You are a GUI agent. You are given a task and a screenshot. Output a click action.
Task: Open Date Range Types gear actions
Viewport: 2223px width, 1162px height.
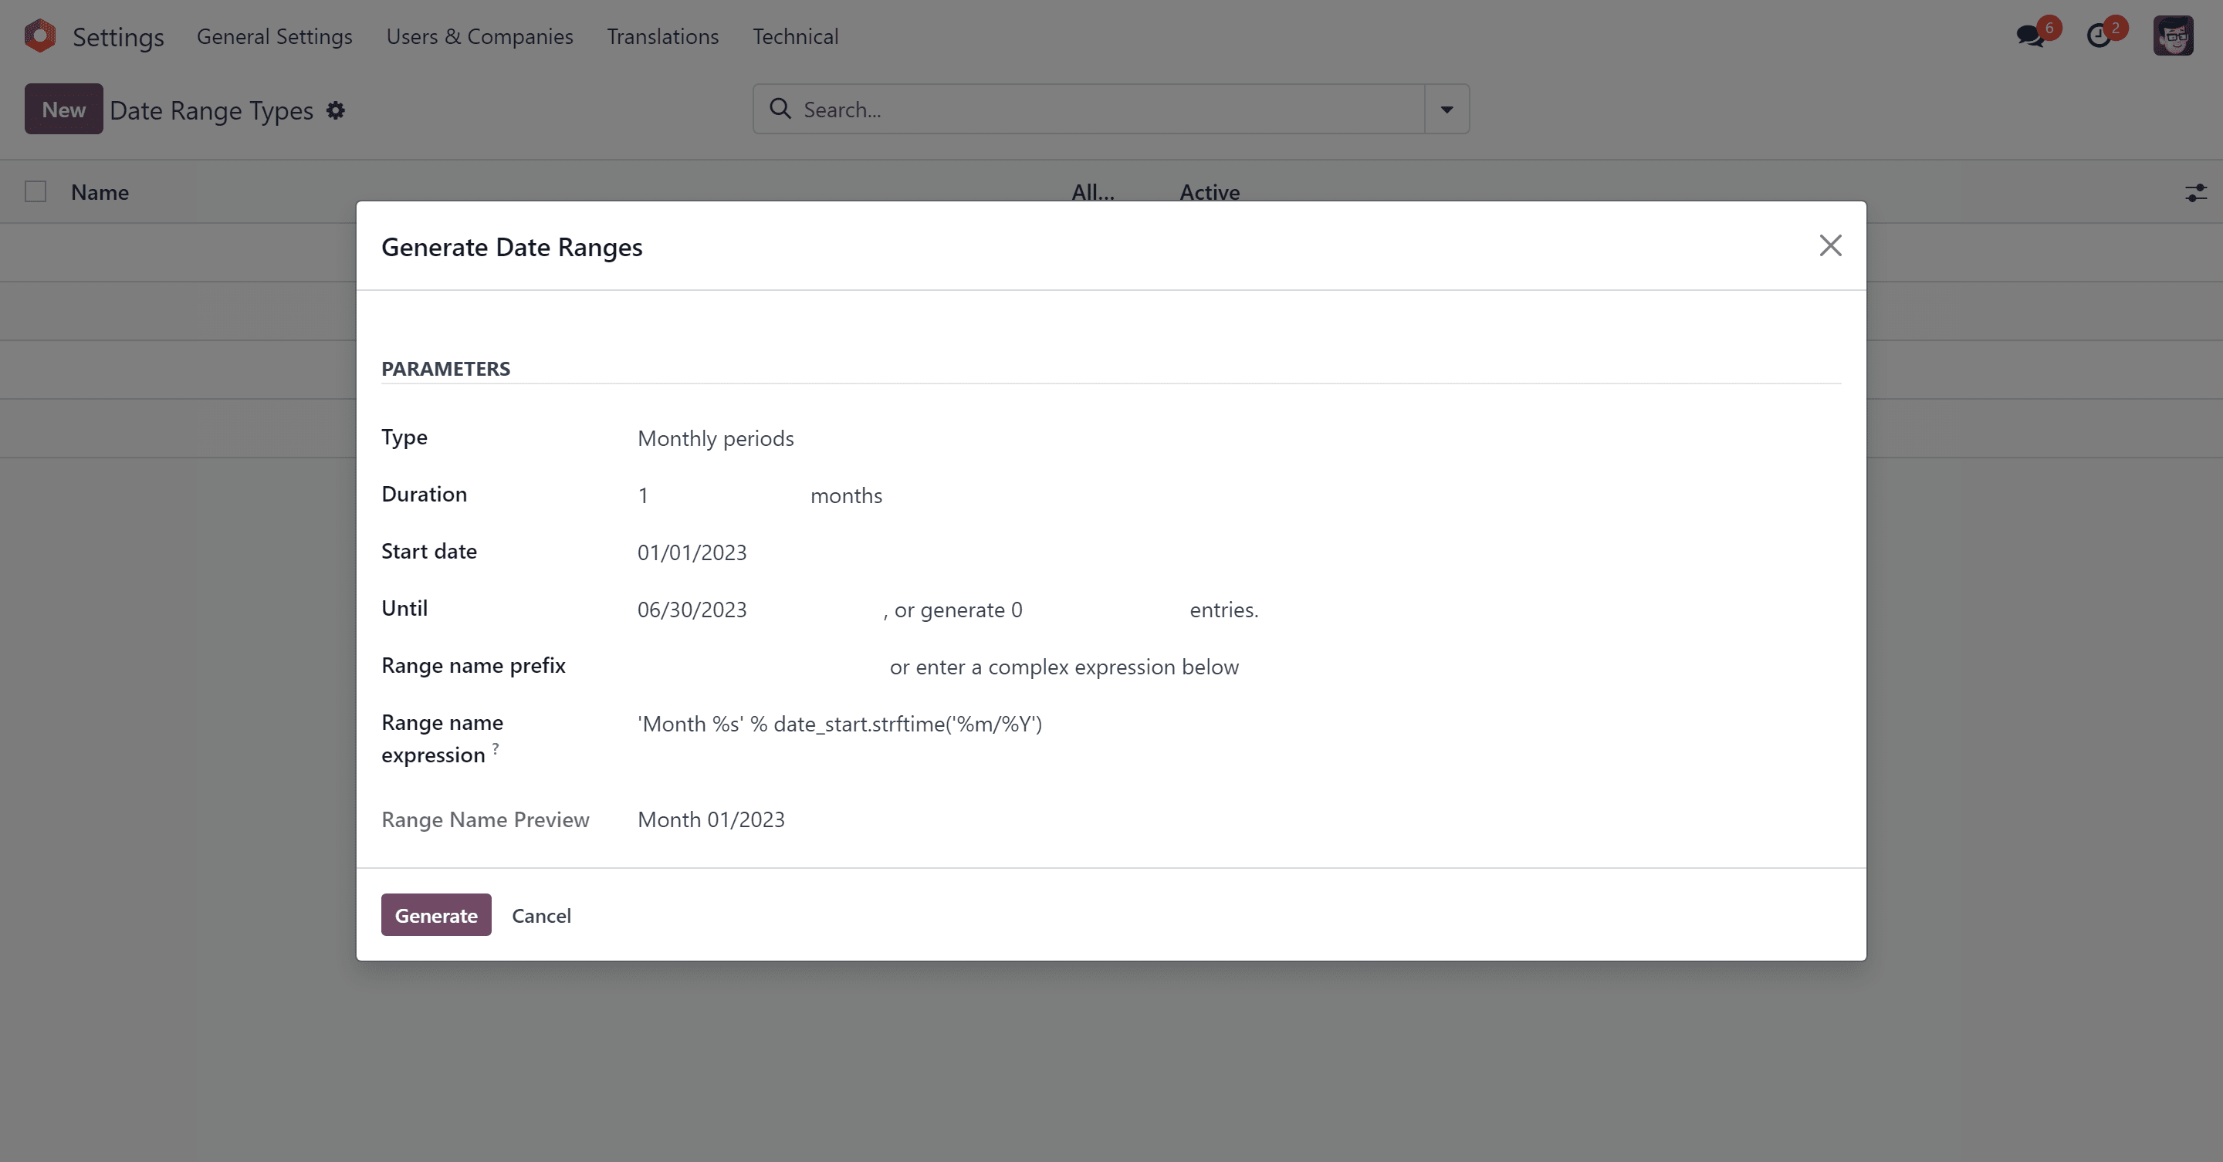336,110
